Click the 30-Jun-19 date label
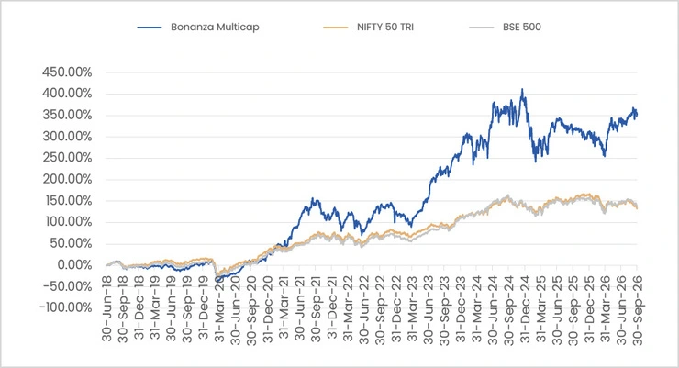This screenshot has height=368, width=679. pyautogui.click(x=171, y=308)
